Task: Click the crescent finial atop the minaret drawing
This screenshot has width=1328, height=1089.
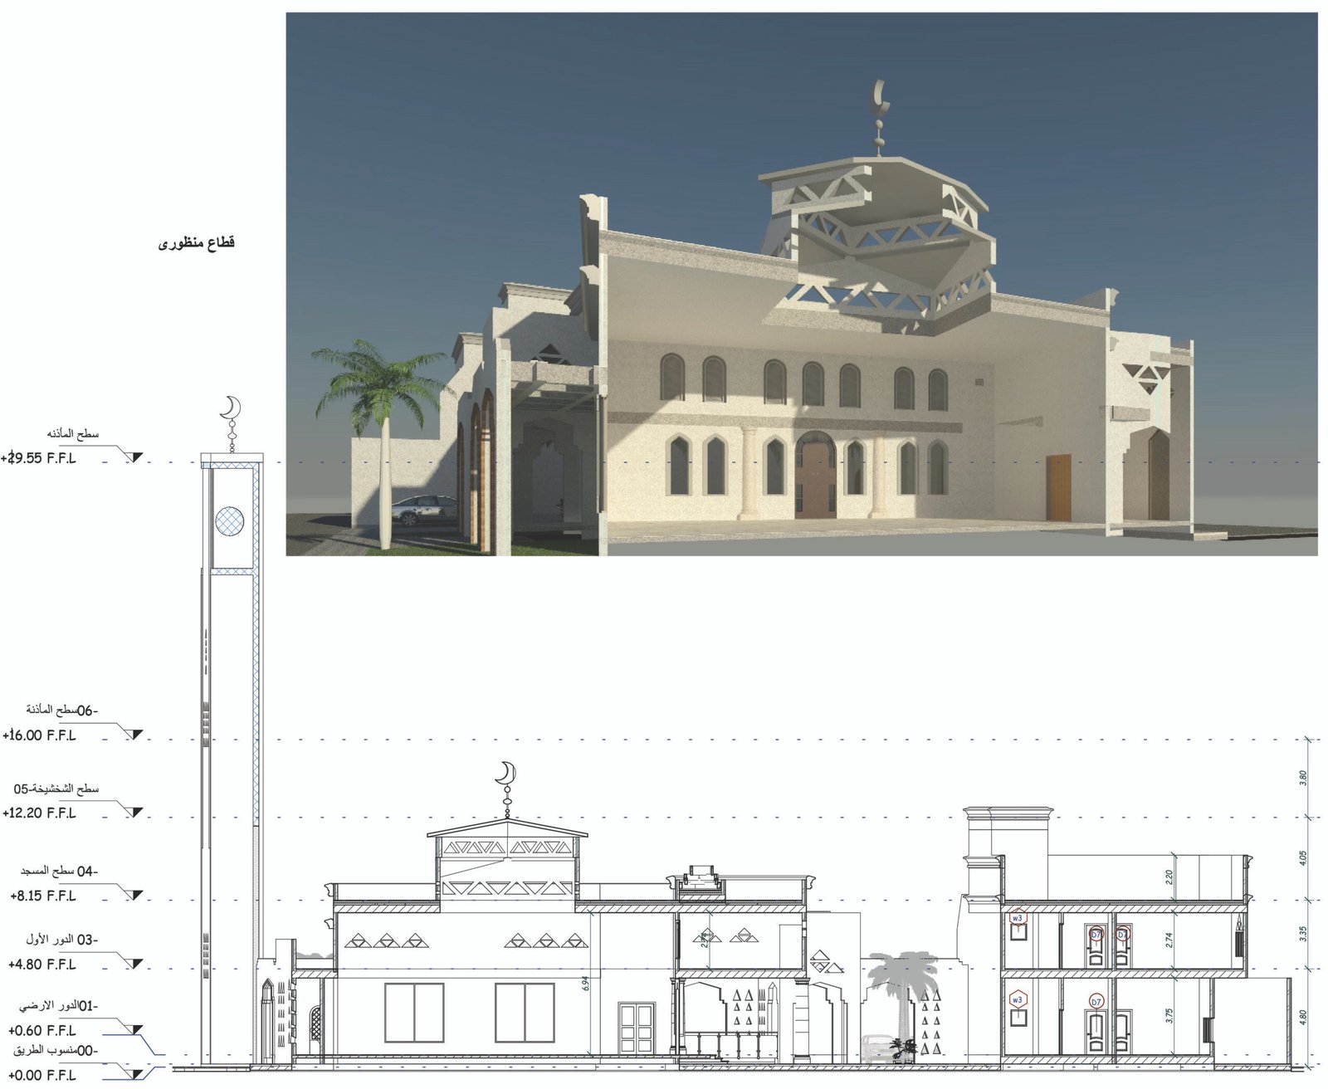Action: [230, 410]
